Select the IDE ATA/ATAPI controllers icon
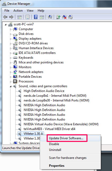112x171 pixels. coord(15,53)
